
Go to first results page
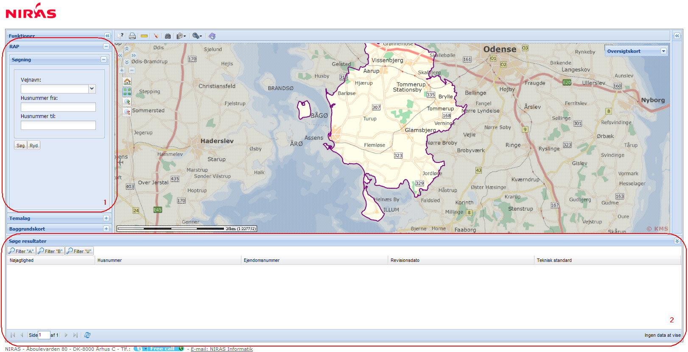13,335
